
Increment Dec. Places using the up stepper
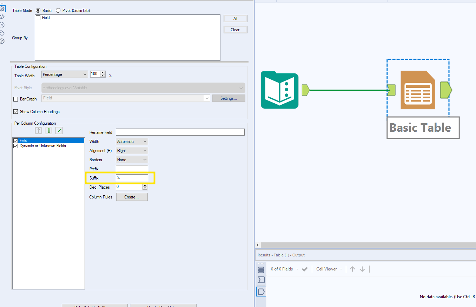(145, 185)
